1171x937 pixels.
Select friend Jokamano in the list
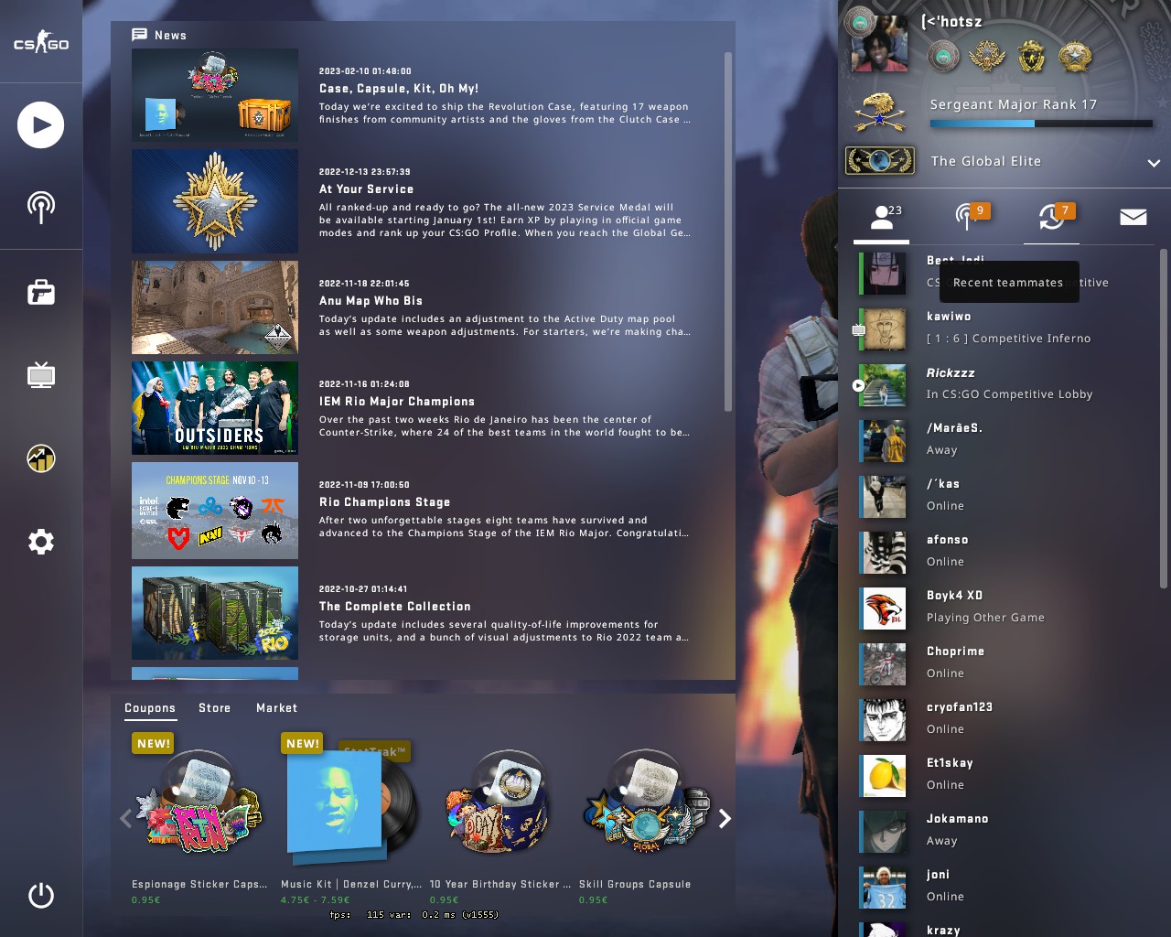(x=1006, y=830)
